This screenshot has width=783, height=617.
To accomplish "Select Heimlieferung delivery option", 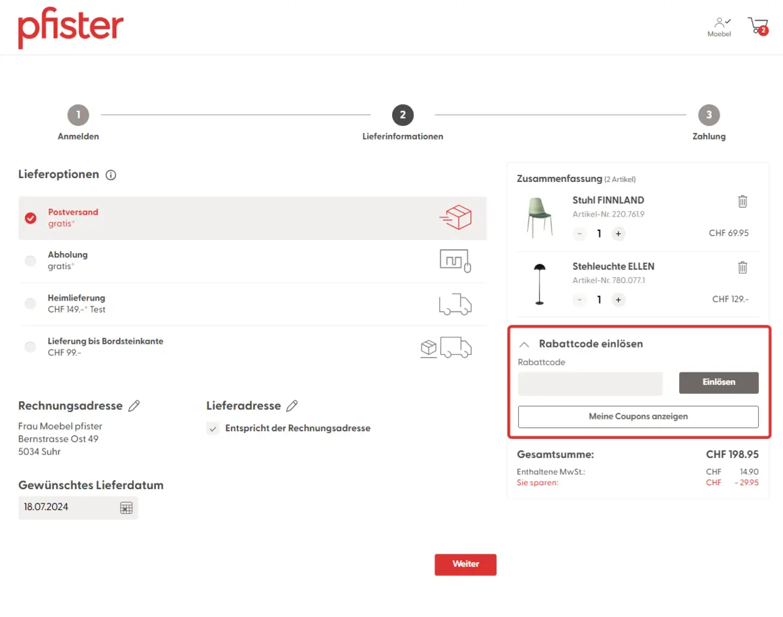I will point(31,304).
